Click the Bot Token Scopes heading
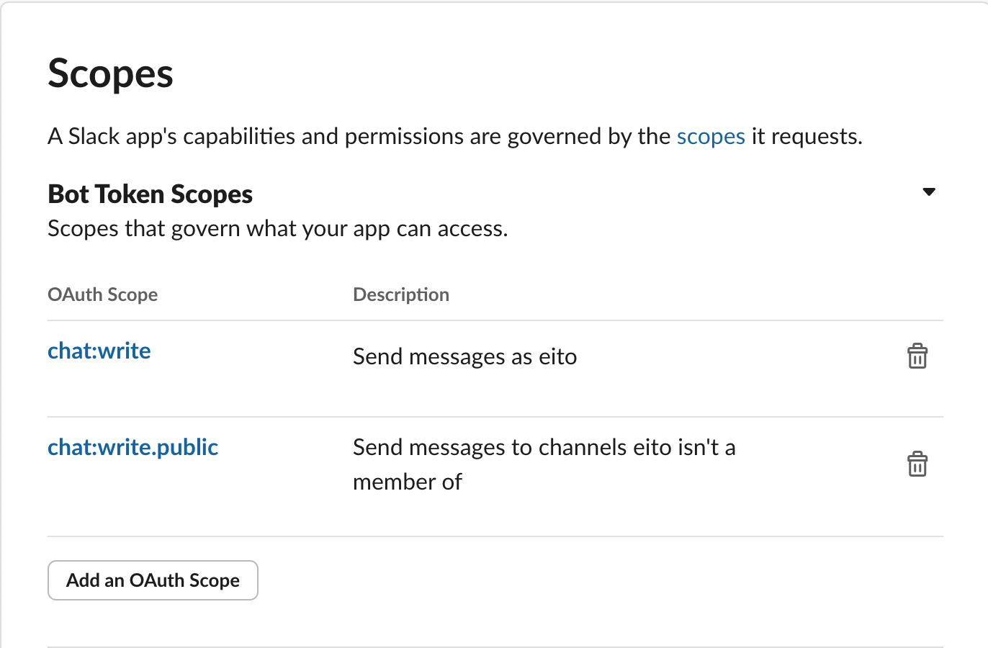Viewport: 988px width, 648px height. (x=150, y=194)
